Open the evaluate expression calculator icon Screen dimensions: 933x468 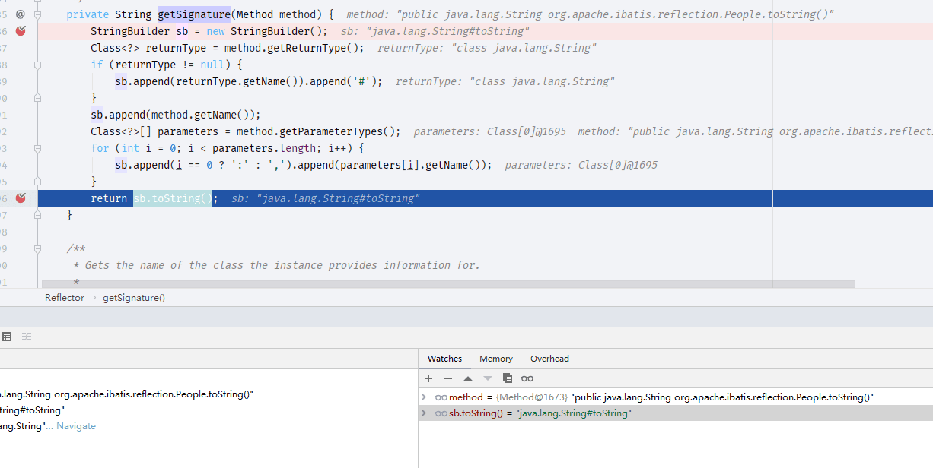[x=7, y=337]
